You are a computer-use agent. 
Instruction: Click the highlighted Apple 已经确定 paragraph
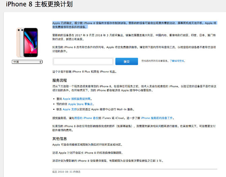point(134,25)
